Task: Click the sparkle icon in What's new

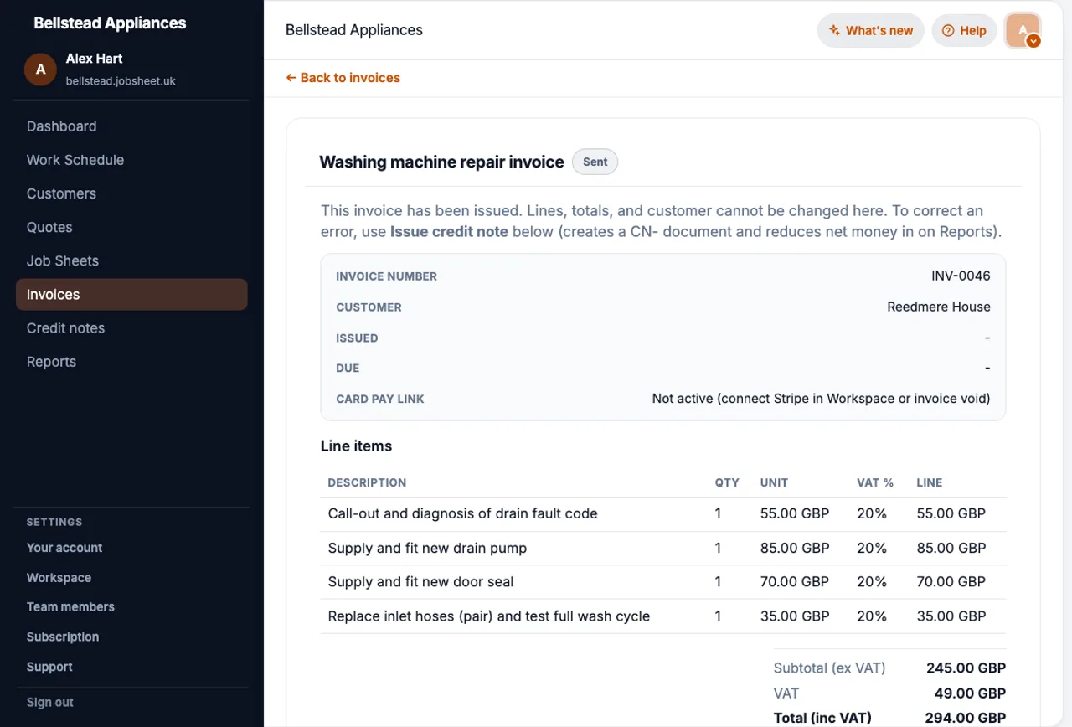Action: click(x=834, y=31)
